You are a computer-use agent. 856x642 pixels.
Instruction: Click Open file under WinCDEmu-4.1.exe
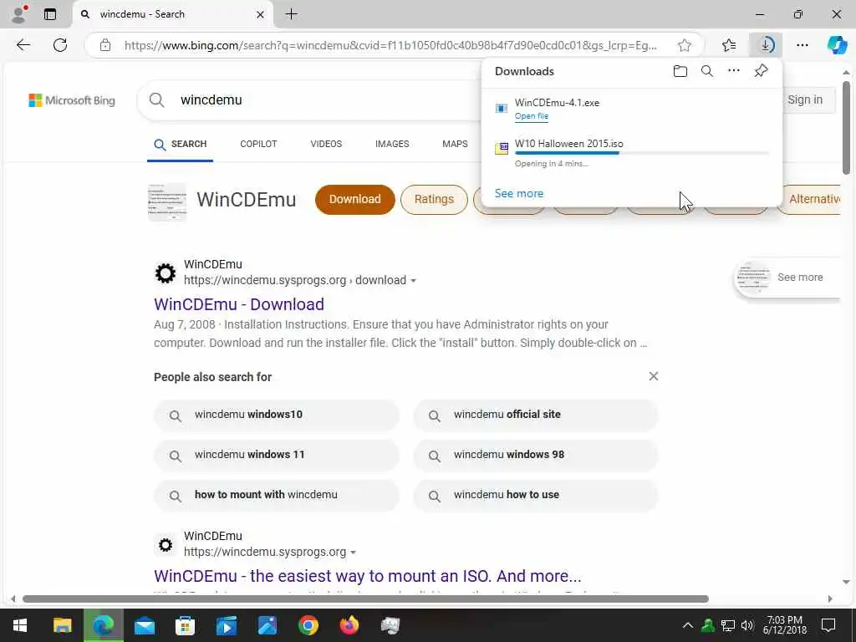(x=531, y=115)
